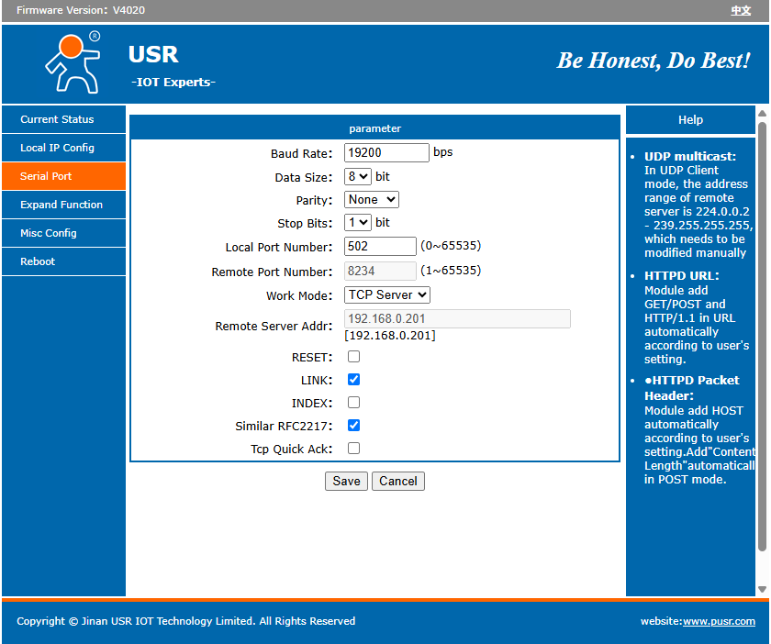Image resolution: width=771 pixels, height=644 pixels.
Task: Click the '(0~65535)' range hint
Action: point(451,246)
